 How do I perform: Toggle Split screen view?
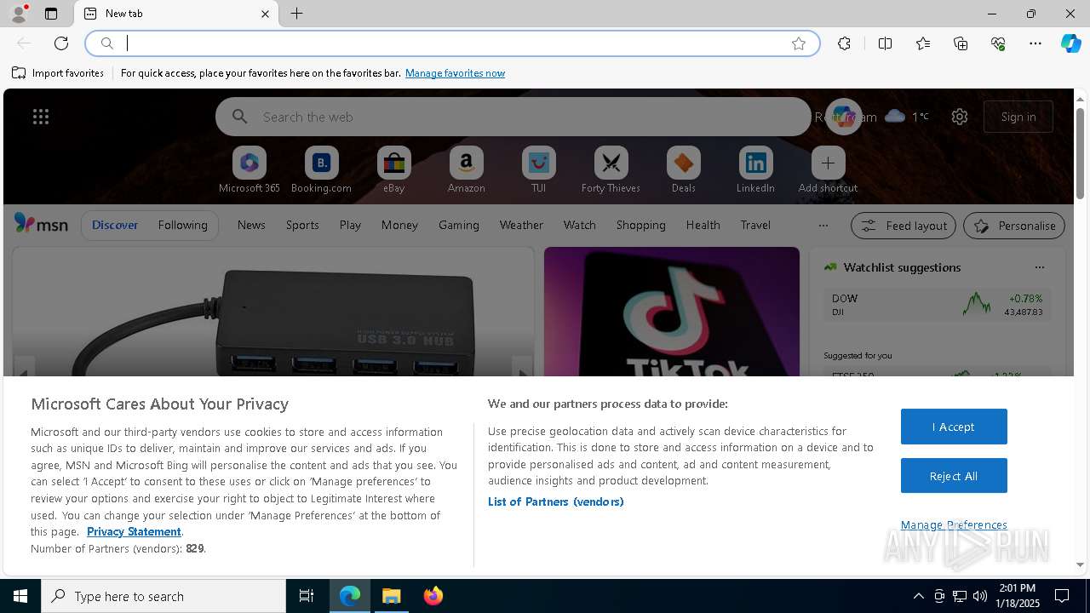[x=885, y=43]
